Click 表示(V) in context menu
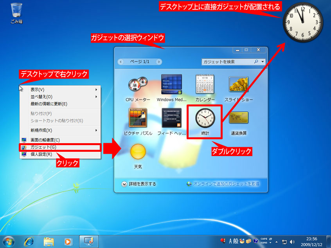 (x=60, y=90)
